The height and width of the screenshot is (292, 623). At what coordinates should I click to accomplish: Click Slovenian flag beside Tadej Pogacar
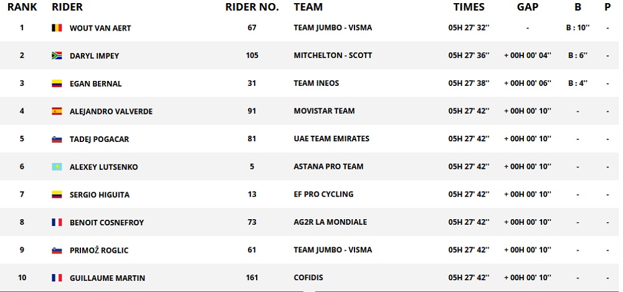pos(57,139)
